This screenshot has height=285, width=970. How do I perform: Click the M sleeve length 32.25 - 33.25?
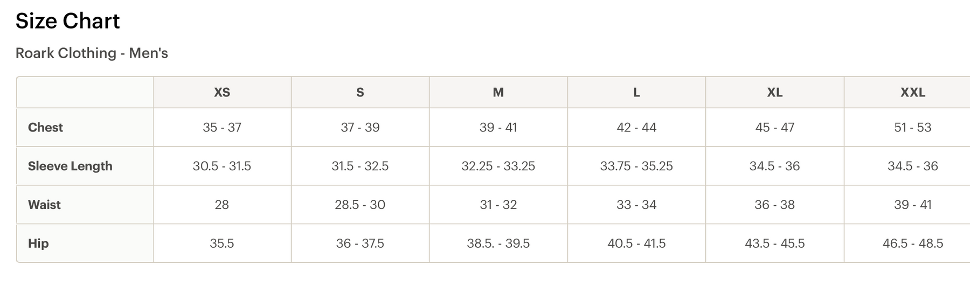498,166
